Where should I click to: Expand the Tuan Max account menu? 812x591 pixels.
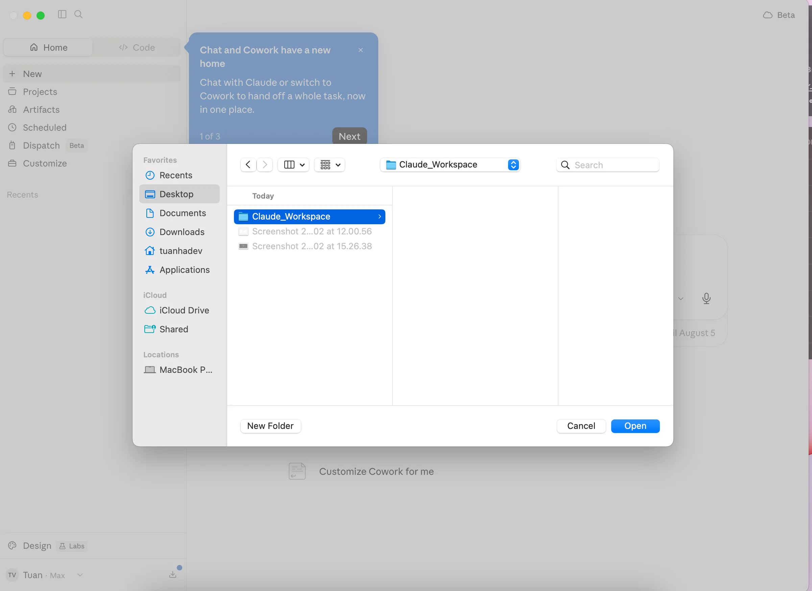click(80, 575)
